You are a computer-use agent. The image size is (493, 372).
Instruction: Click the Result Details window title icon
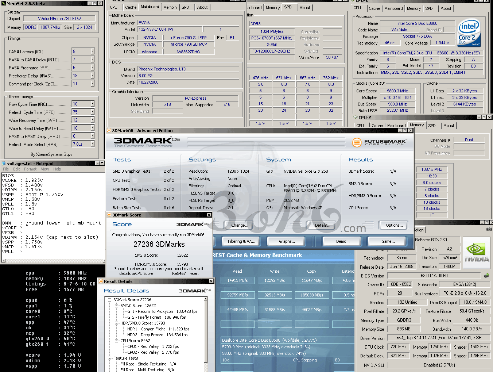(x=101, y=281)
